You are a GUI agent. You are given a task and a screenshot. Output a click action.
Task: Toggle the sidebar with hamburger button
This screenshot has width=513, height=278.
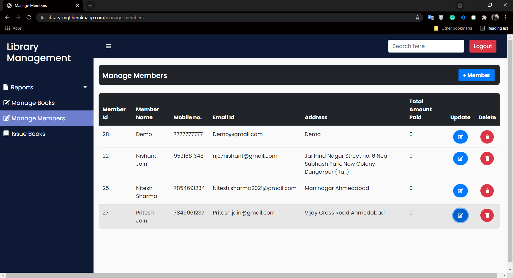click(x=108, y=46)
